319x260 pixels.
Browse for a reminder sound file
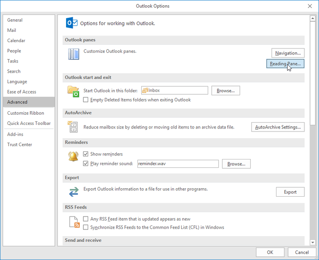[x=236, y=164]
